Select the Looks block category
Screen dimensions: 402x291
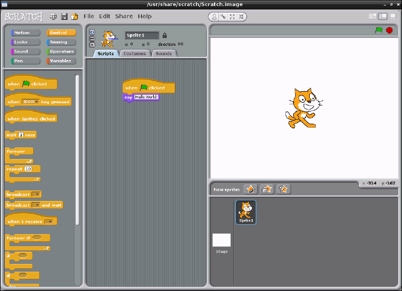coord(25,42)
